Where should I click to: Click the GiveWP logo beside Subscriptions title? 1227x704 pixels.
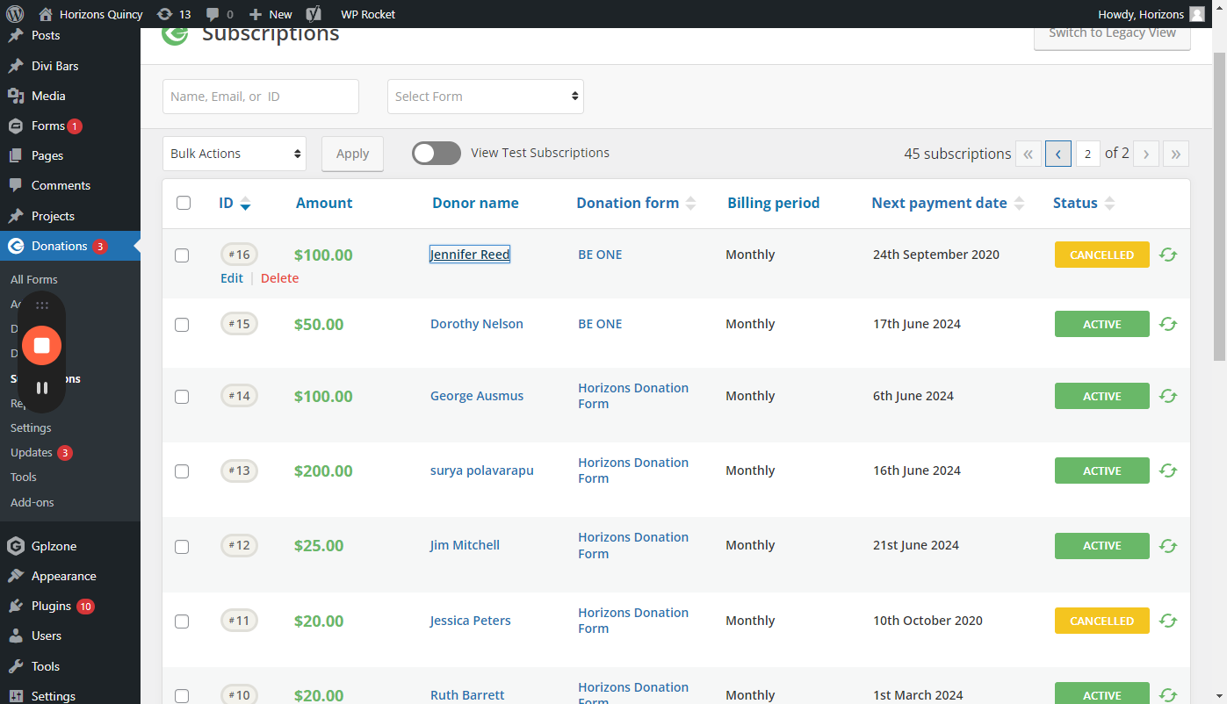click(x=175, y=33)
